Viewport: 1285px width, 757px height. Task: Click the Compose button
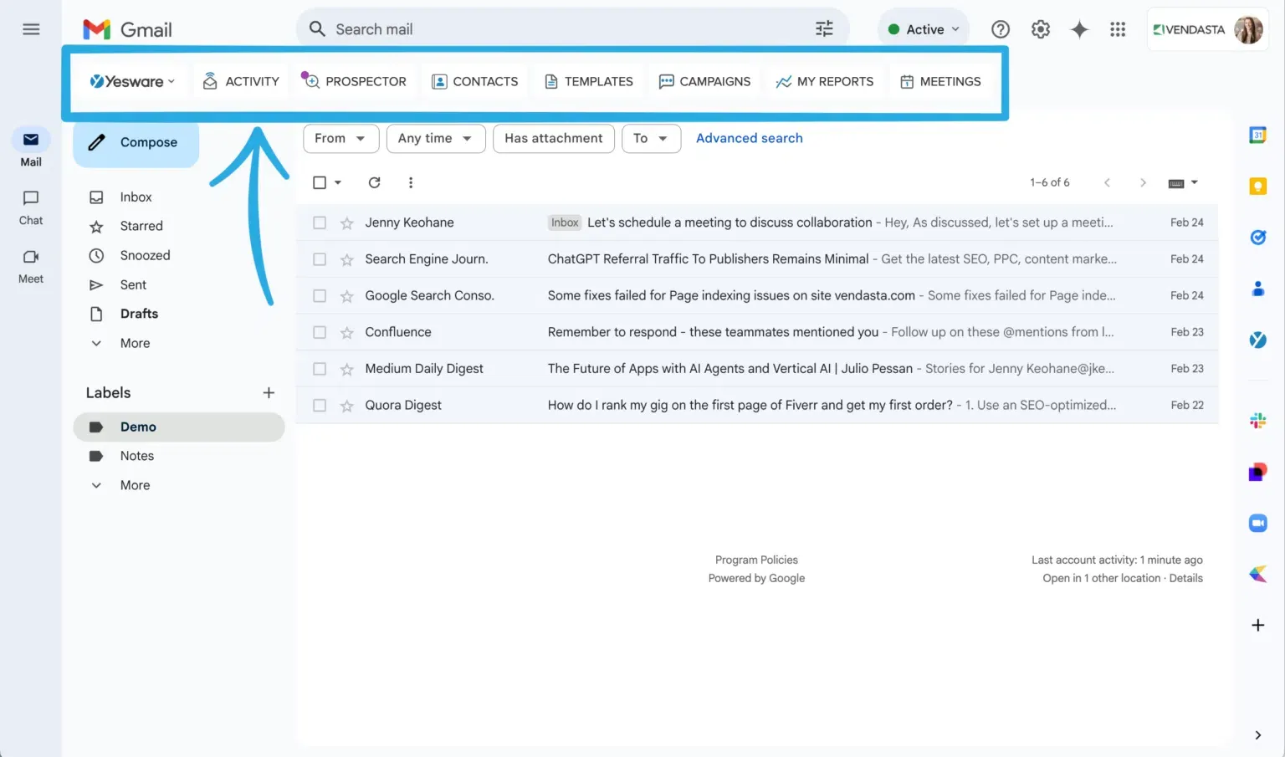coord(136,142)
